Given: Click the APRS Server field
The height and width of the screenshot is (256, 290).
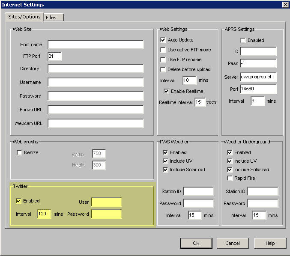Looking at the screenshot, I should pos(258,77).
